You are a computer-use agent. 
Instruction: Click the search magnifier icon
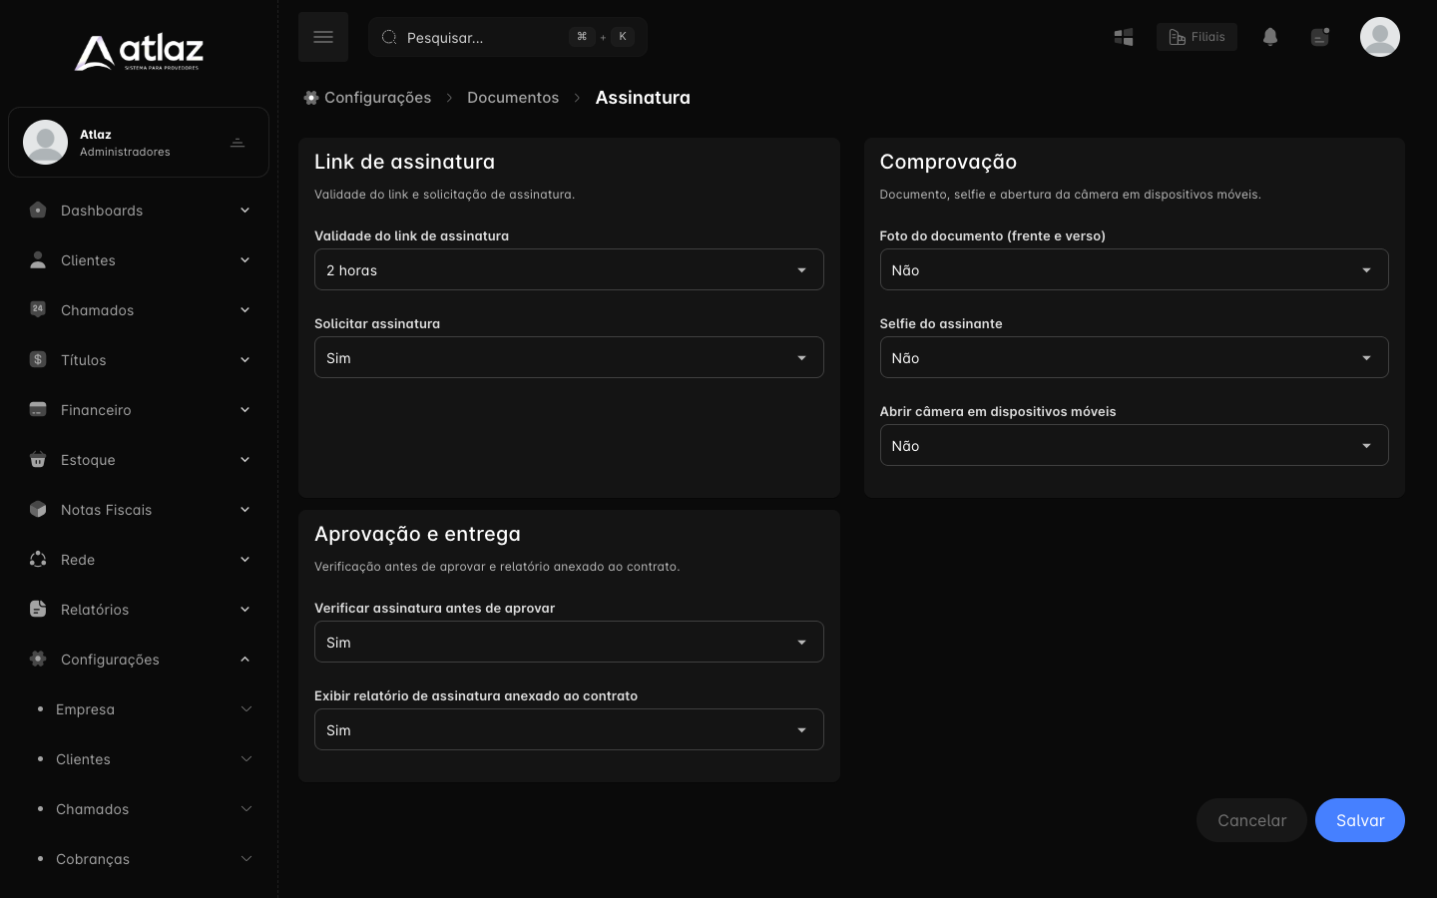[x=389, y=37]
